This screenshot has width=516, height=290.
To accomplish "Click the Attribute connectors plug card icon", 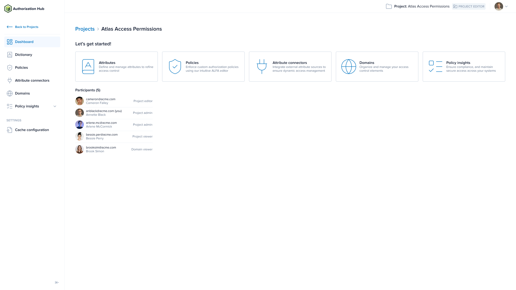I will coord(262,67).
